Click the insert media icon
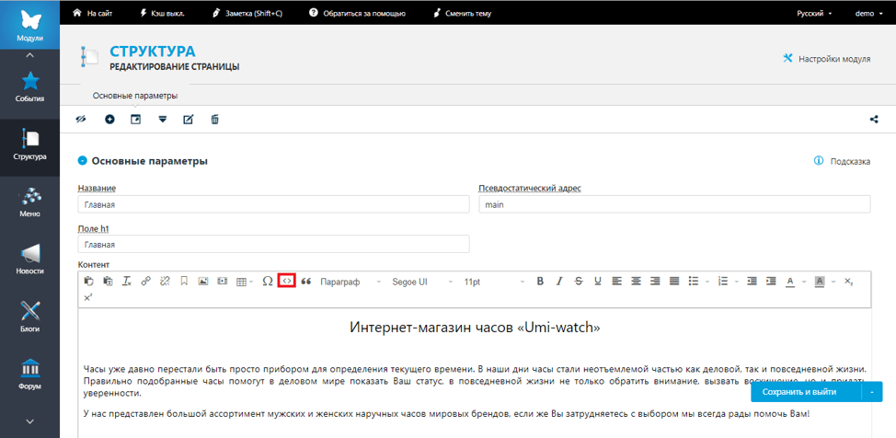The height and width of the screenshot is (438, 896). pos(223,282)
